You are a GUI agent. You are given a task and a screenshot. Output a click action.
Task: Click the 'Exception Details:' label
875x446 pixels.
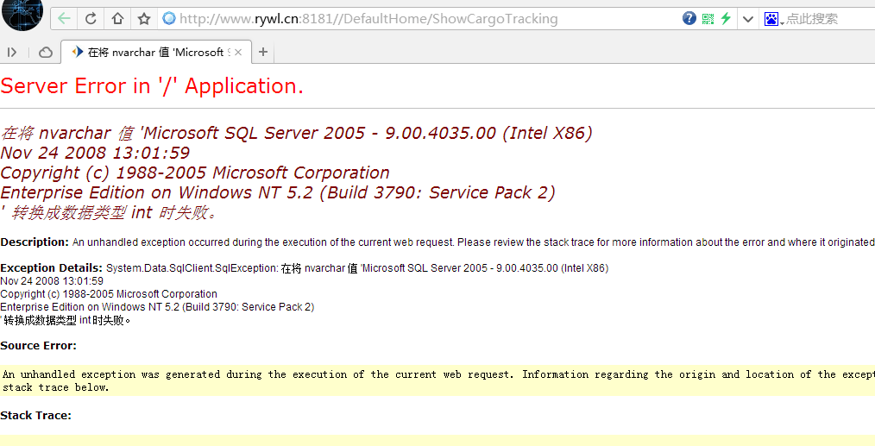pyautogui.click(x=51, y=268)
